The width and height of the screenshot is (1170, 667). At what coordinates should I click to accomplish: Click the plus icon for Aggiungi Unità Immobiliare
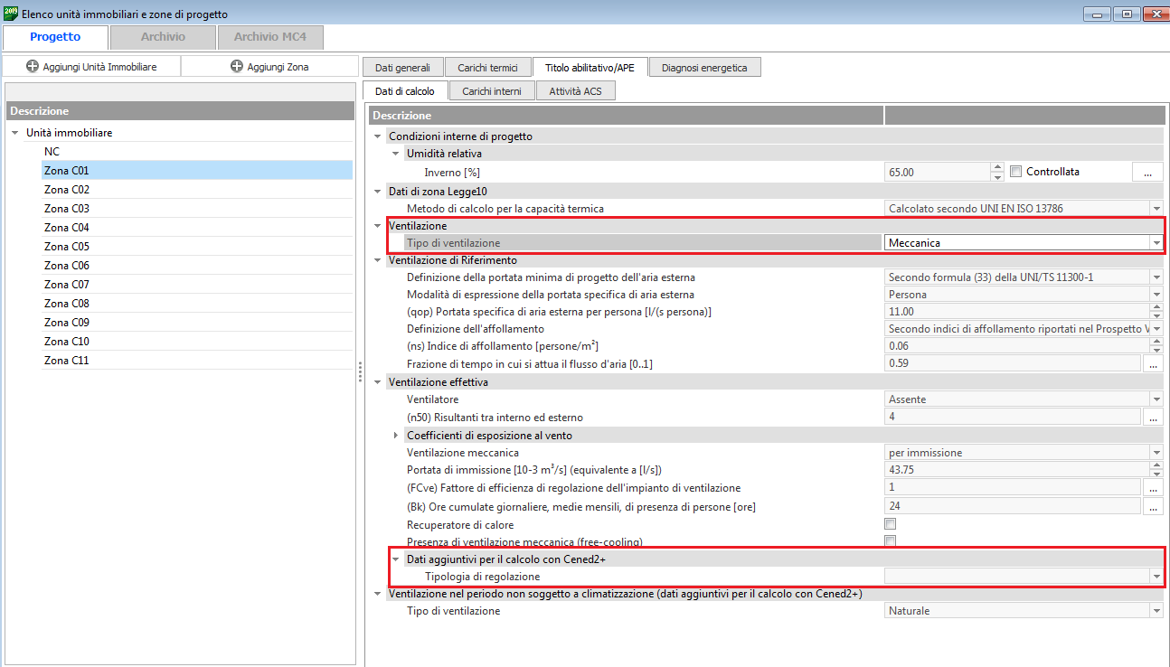tap(33, 66)
